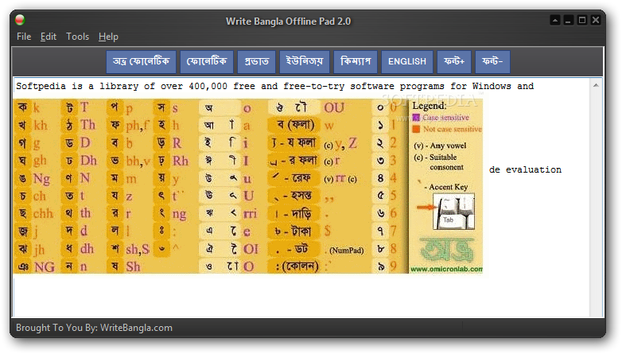622x354 pixels.
Task: Open the Tools menu
Action: 77,37
